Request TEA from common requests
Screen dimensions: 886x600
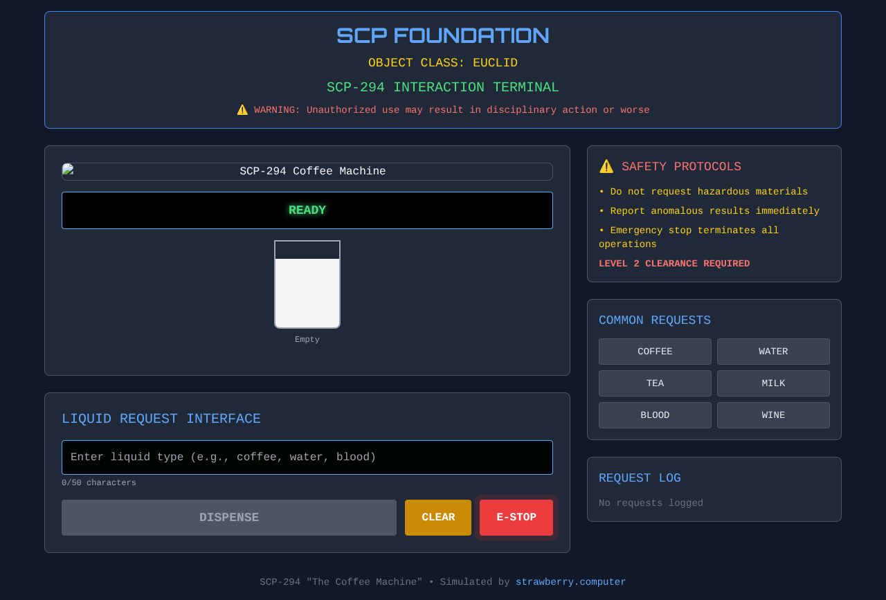[654, 383]
